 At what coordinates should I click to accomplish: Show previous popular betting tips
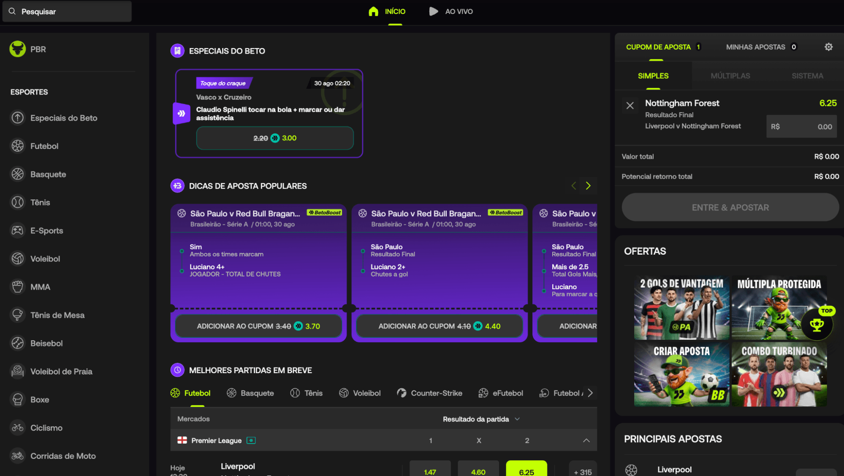(574, 186)
